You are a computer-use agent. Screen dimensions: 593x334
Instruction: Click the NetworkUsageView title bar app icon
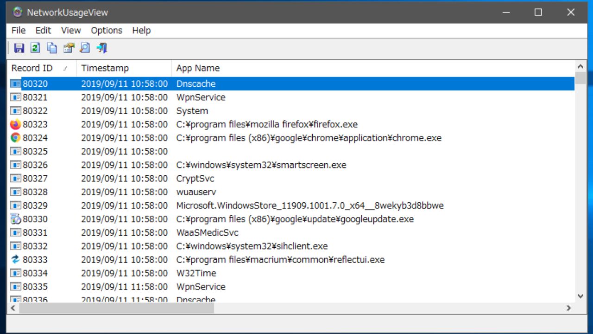[18, 12]
